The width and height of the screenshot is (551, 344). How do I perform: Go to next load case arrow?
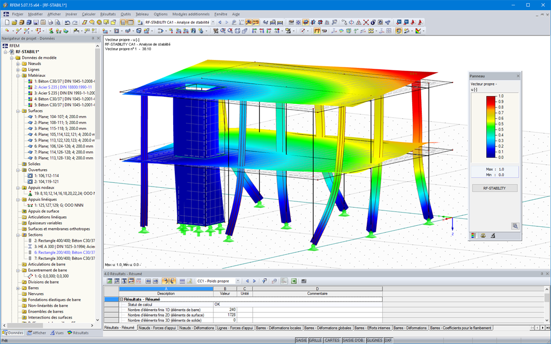pos(227,22)
